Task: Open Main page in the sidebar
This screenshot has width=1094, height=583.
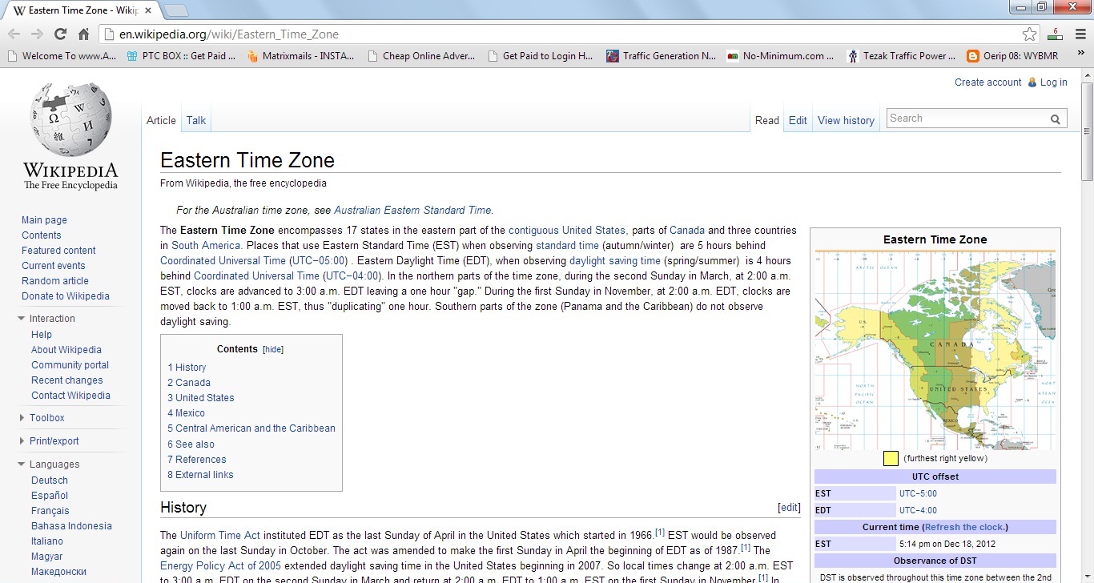Action: (44, 220)
